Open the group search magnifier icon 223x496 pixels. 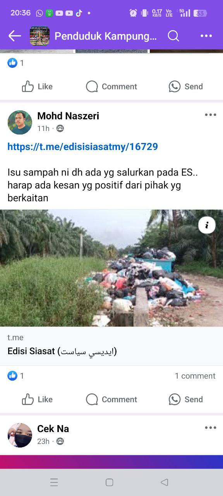tap(173, 36)
